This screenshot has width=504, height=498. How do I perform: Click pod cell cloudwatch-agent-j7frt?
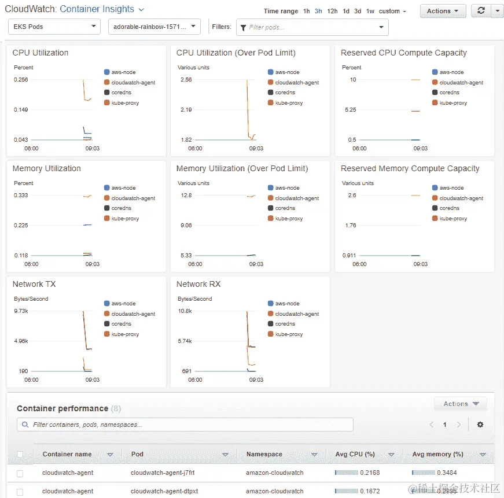[x=163, y=473]
